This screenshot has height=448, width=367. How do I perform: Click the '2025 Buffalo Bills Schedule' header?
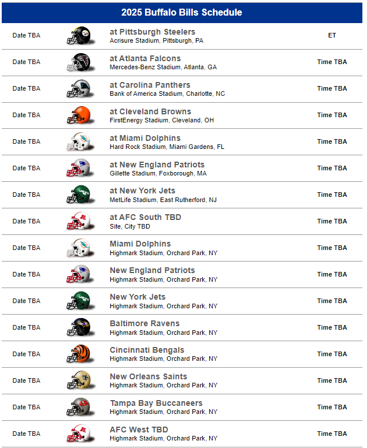click(x=182, y=13)
